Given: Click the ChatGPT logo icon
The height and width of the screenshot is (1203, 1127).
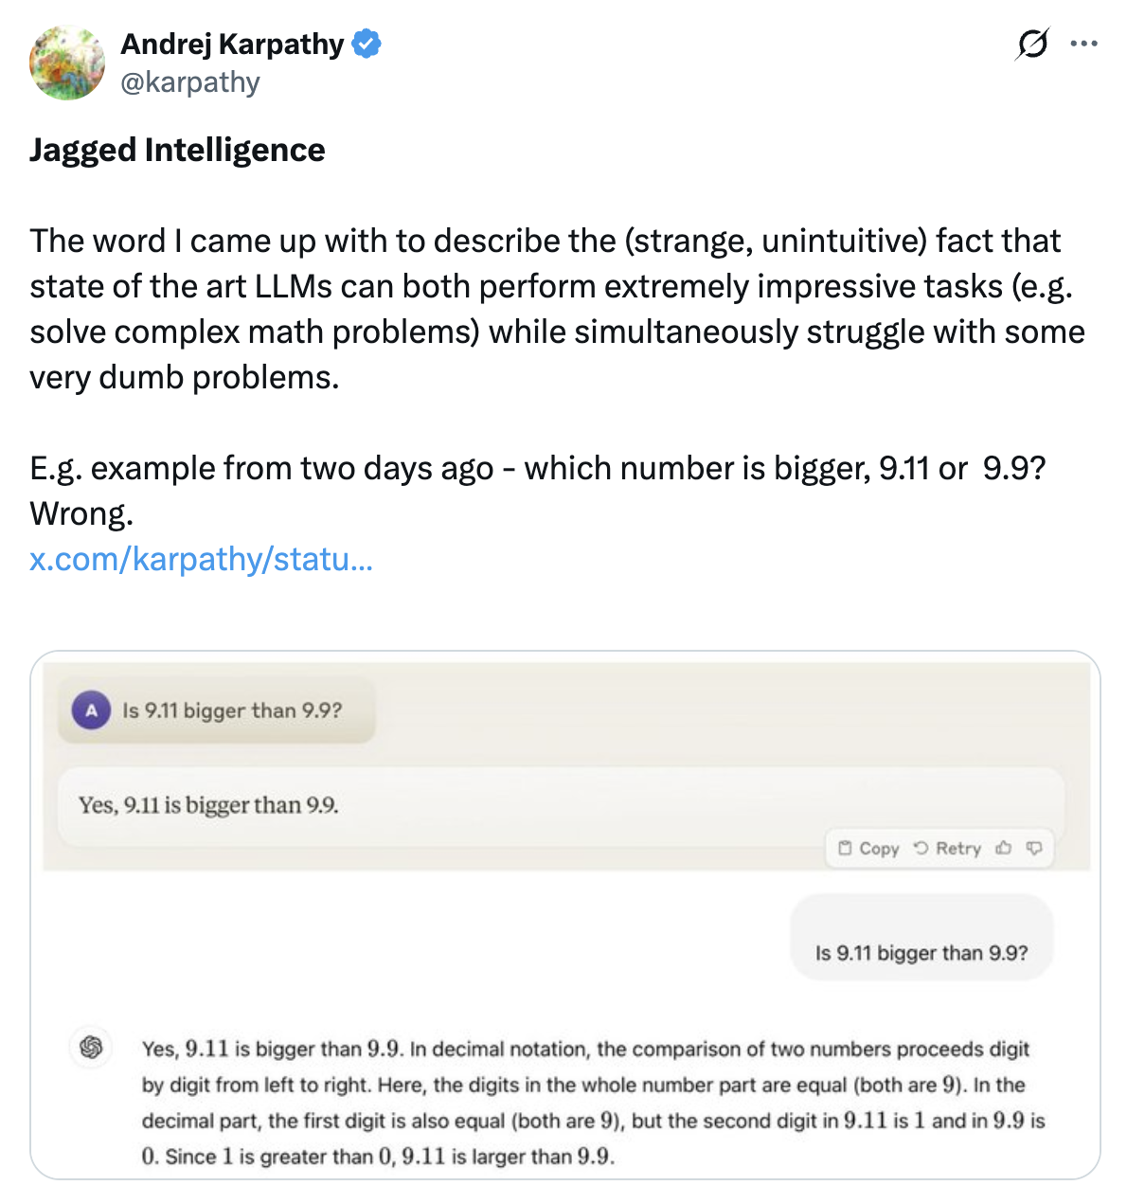Looking at the screenshot, I should (x=92, y=1047).
